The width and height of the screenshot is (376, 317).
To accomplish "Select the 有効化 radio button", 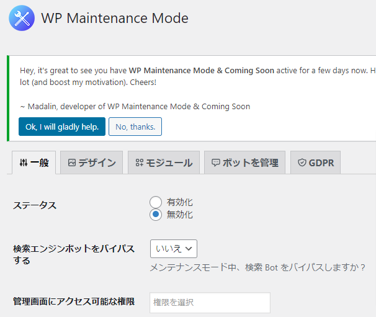I will click(156, 202).
